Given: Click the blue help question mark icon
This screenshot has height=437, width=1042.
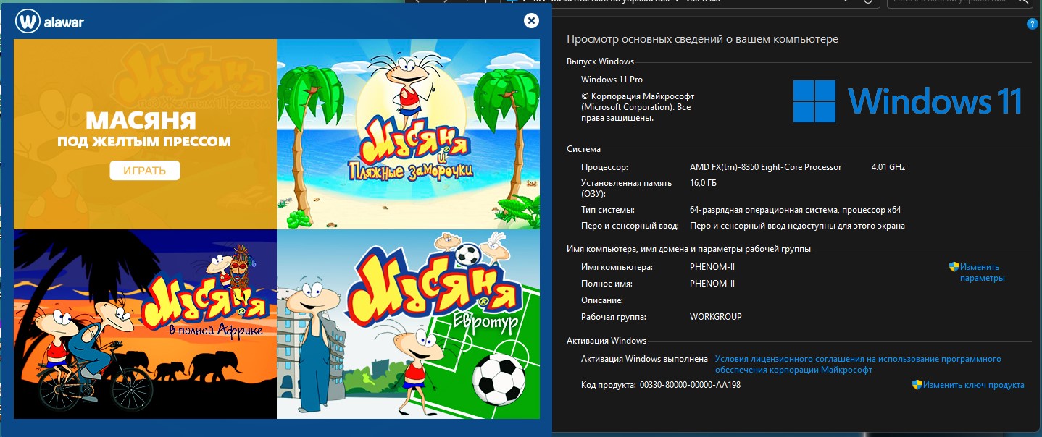Looking at the screenshot, I should [x=1032, y=24].
